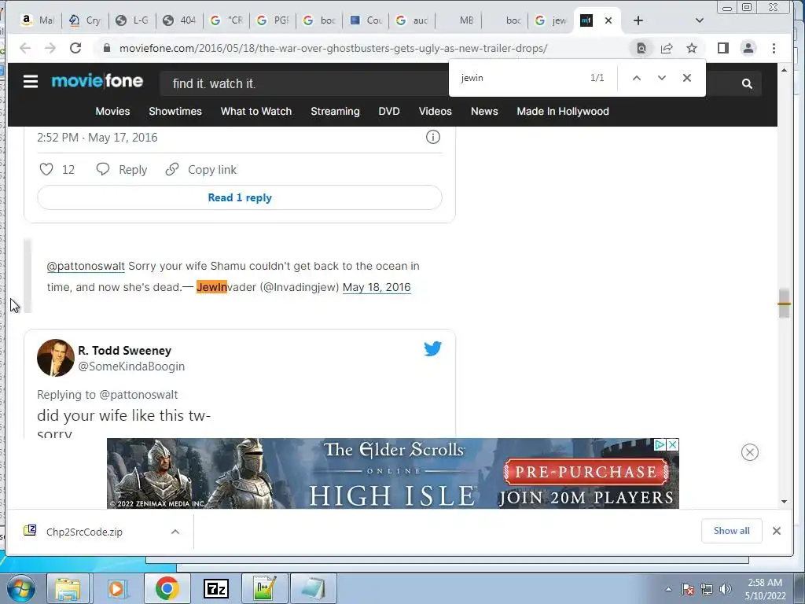Click the AdChoices icon on the banner
Viewport: 805px width, 604px height.
point(660,445)
